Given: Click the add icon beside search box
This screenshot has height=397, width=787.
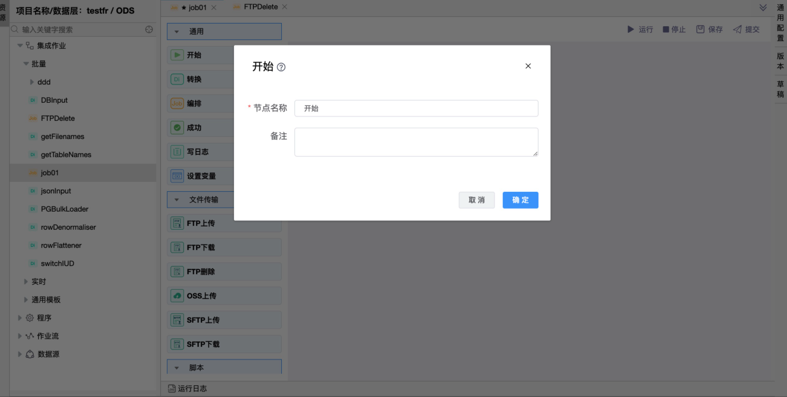Looking at the screenshot, I should [149, 29].
